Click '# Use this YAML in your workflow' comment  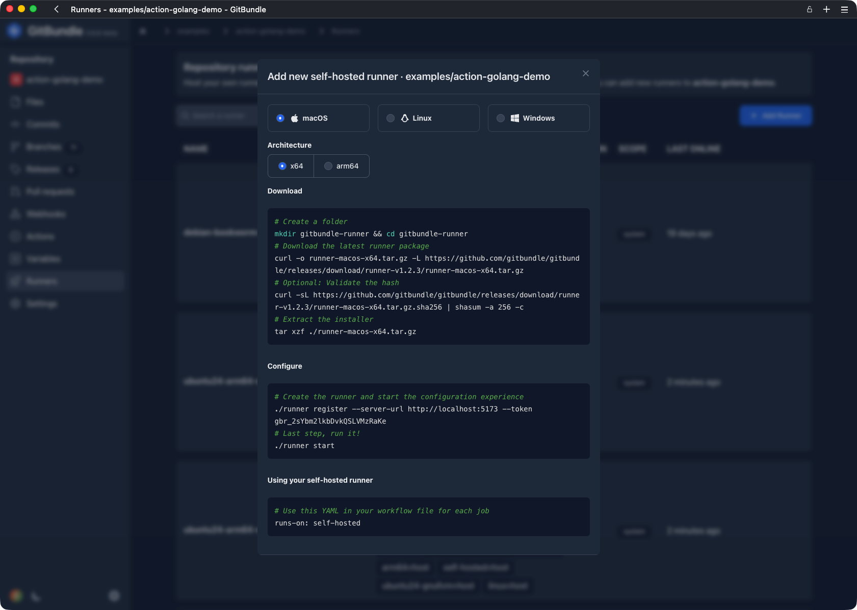pyautogui.click(x=382, y=511)
